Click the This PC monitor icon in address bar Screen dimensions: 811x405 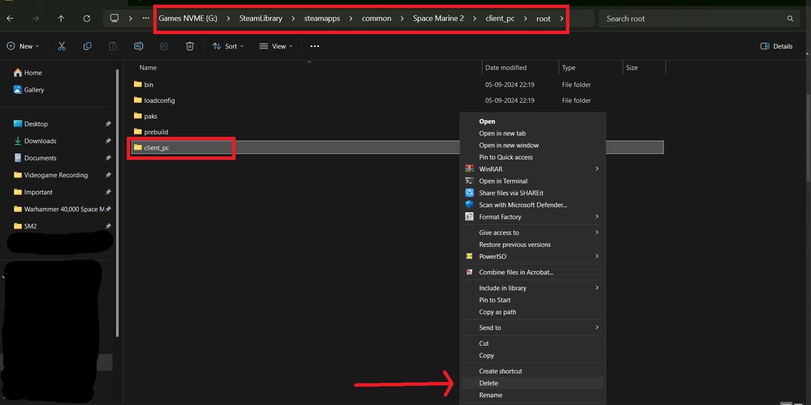pos(114,18)
